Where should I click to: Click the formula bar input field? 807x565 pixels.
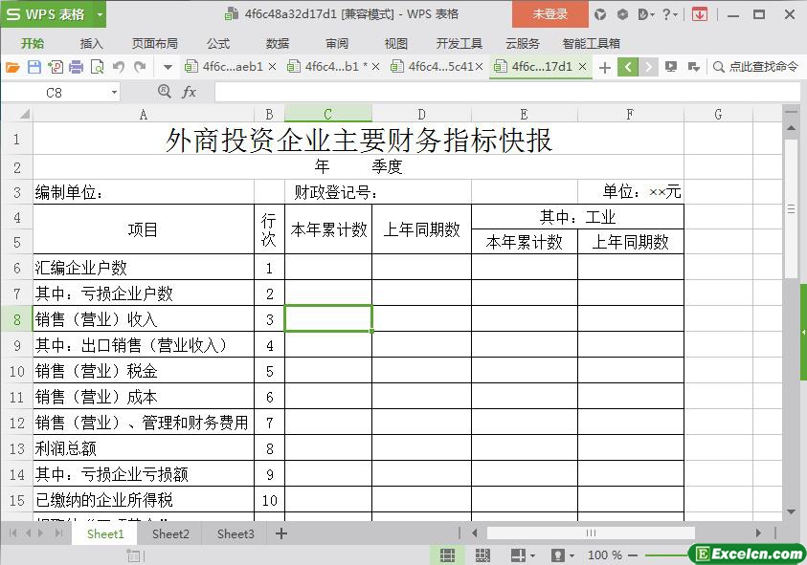(x=507, y=93)
